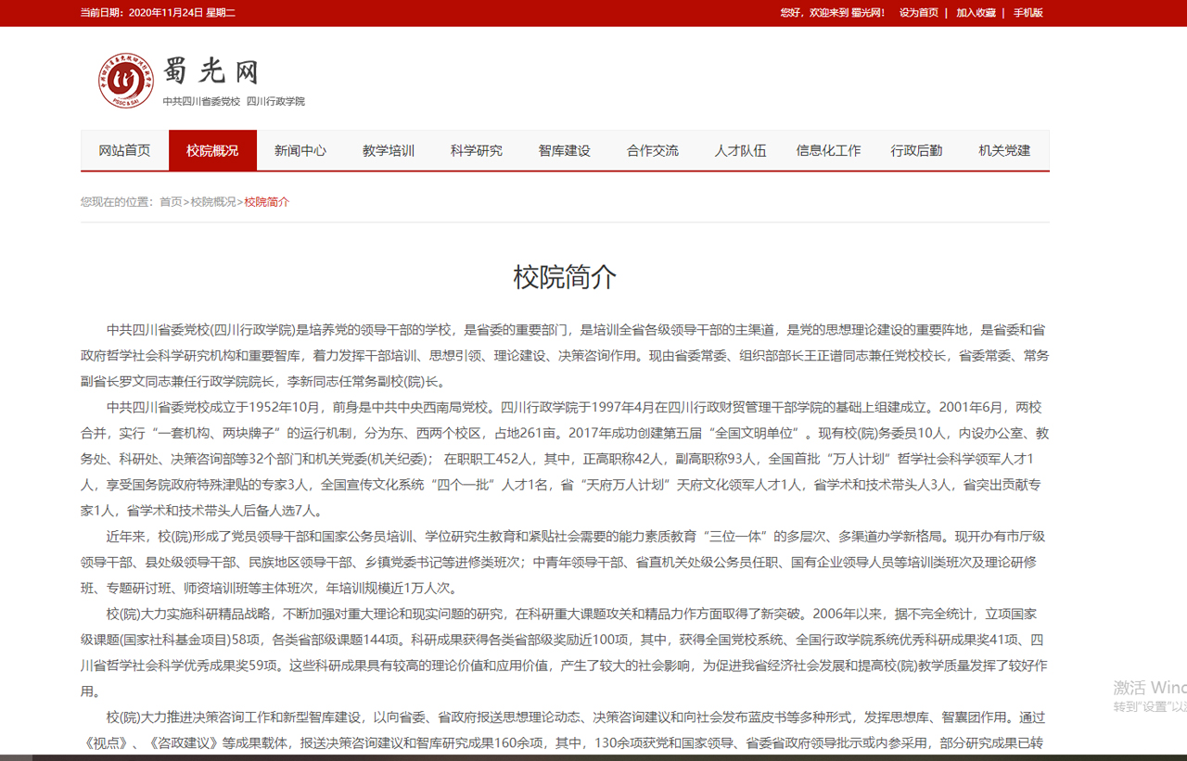1187x761 pixels.
Task: Go to the 新闻中心 section
Action: 300,150
